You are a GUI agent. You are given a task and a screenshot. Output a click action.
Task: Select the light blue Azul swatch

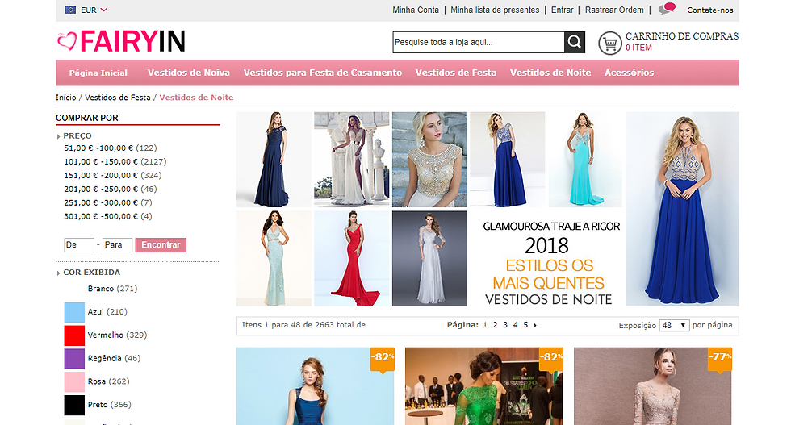[x=74, y=312]
